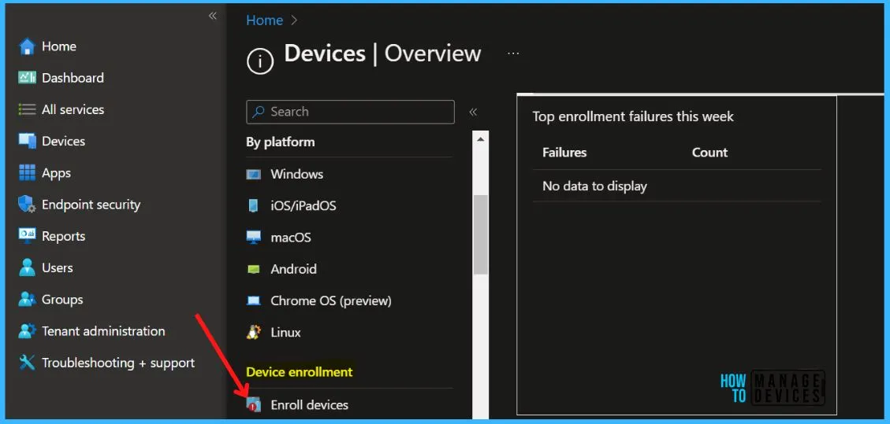Click the By platform section heading
The width and height of the screenshot is (890, 424).
pyautogui.click(x=281, y=142)
